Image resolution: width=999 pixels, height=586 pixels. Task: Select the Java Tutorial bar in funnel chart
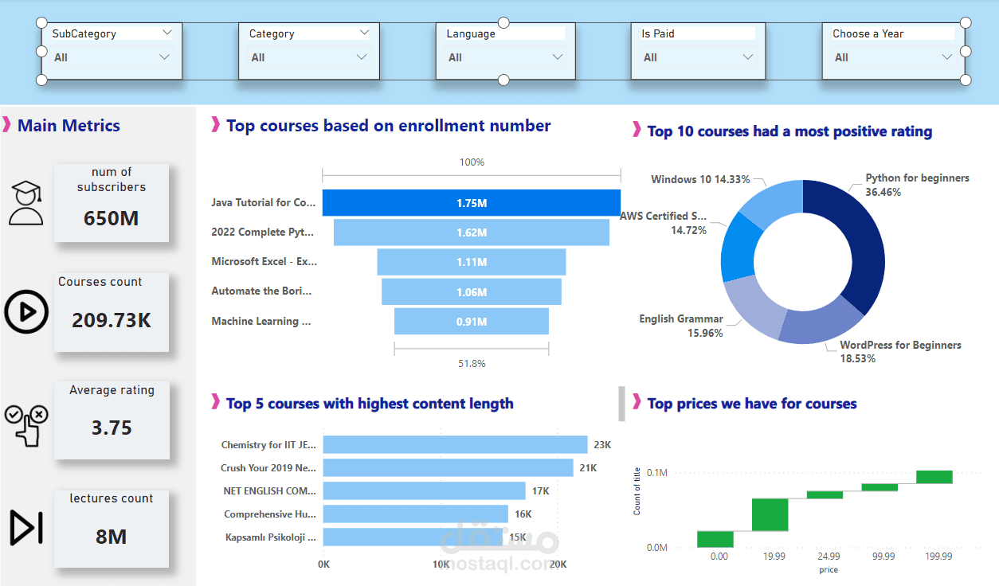click(471, 202)
